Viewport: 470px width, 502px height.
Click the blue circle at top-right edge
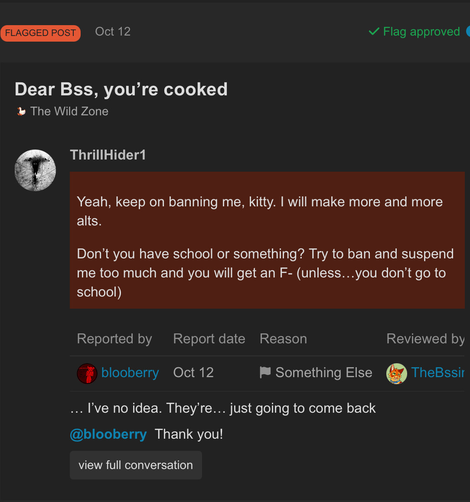[x=468, y=32]
